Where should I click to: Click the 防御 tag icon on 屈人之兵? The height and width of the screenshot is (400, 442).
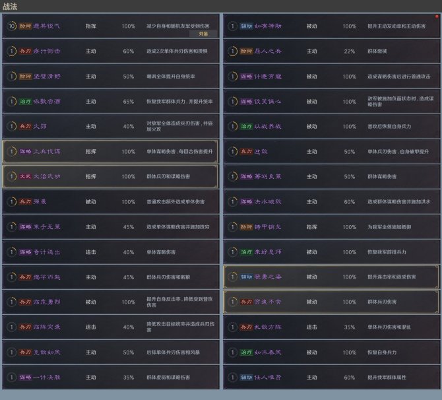point(245,51)
